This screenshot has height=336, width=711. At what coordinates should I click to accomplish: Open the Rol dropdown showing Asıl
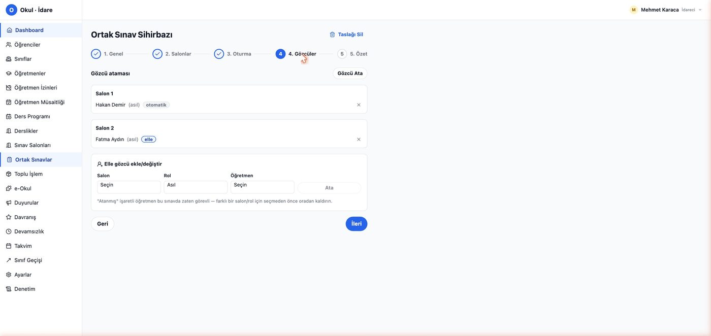[196, 187]
